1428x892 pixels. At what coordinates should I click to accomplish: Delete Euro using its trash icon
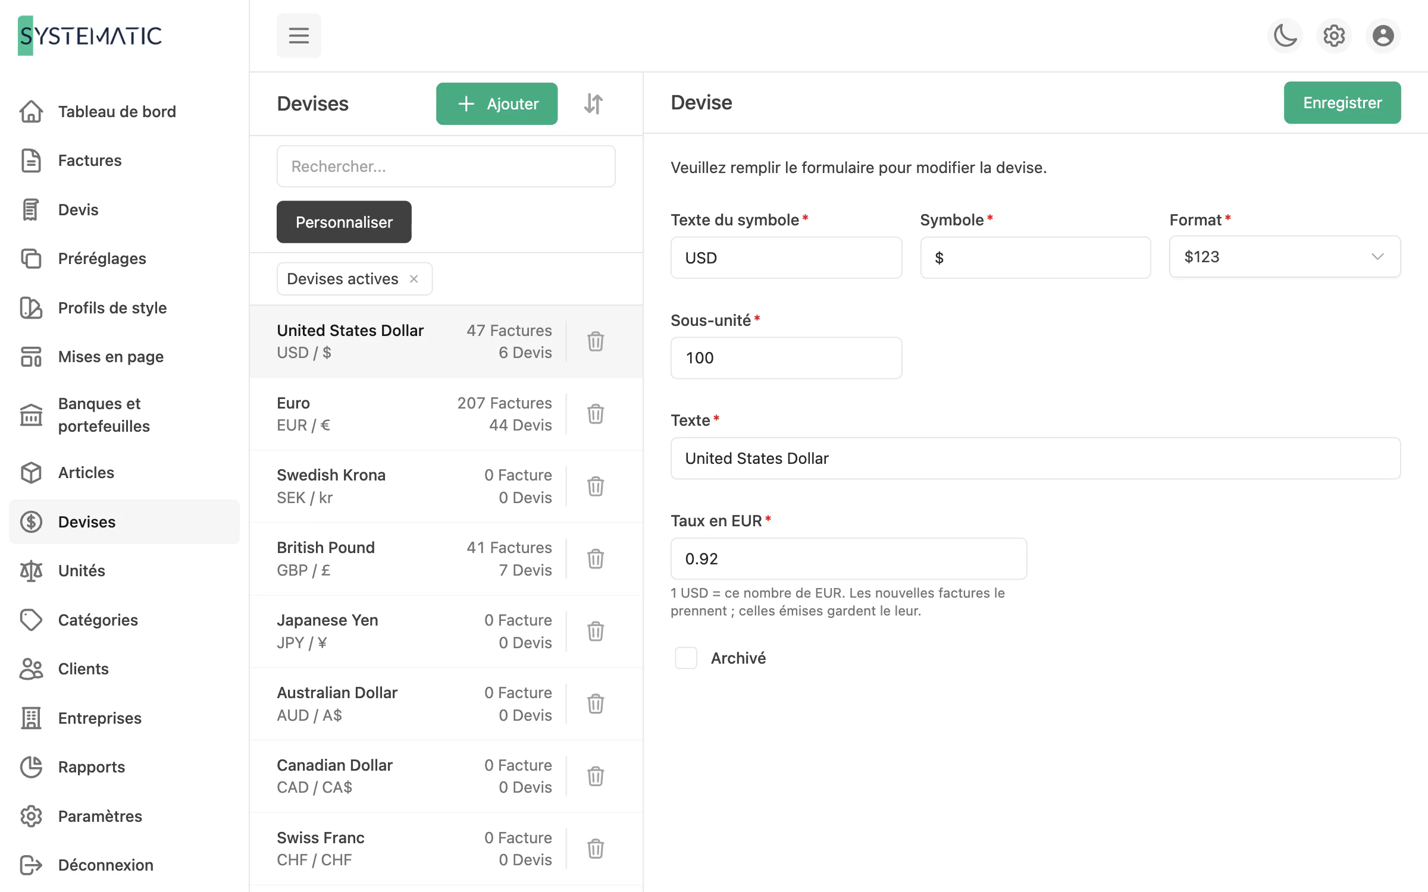[596, 414]
